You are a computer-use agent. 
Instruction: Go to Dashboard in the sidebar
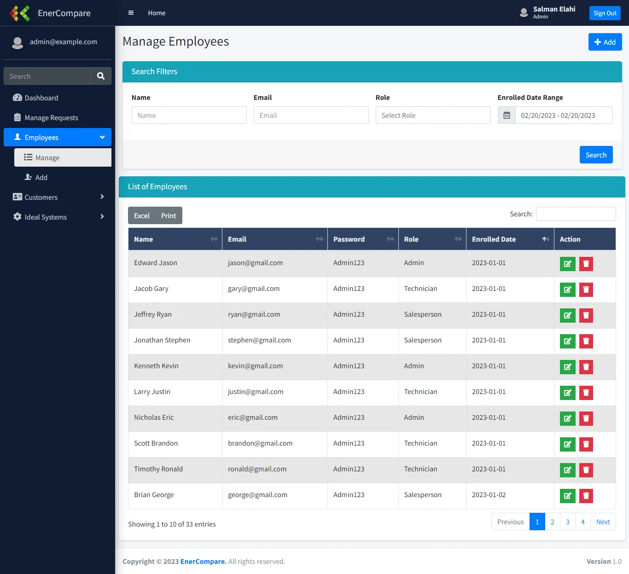point(41,98)
